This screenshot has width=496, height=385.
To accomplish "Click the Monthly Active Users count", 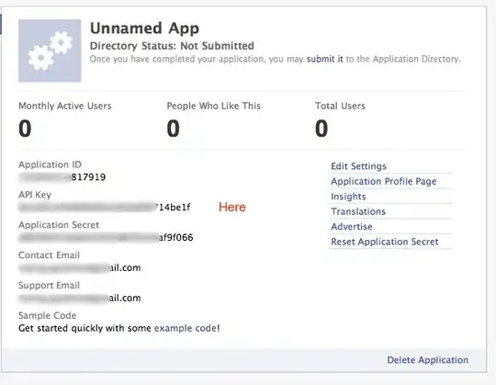I will coord(25,129).
